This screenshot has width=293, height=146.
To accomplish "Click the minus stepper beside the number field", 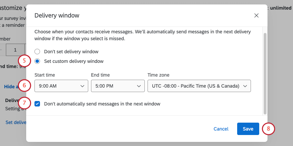I will [x=2, y=50].
